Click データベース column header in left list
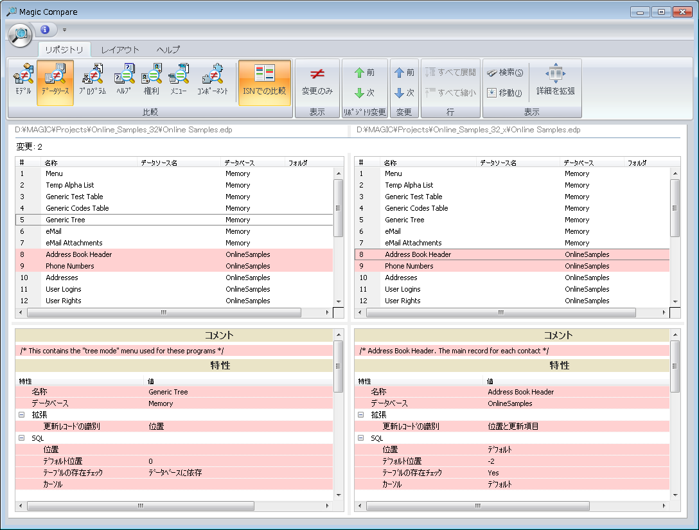 click(x=252, y=163)
